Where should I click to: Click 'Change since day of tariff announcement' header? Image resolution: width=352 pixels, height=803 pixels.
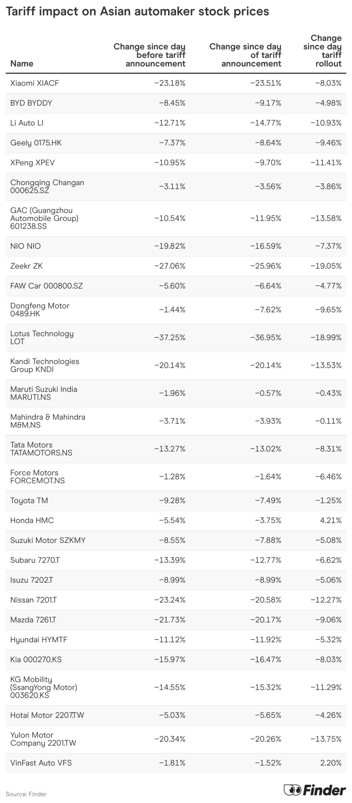click(245, 55)
